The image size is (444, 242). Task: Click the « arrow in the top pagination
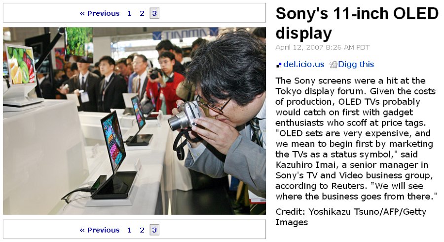[x=82, y=13]
